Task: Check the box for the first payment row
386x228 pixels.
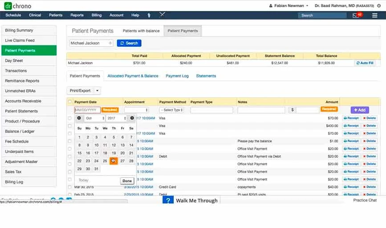Action: click(70, 118)
